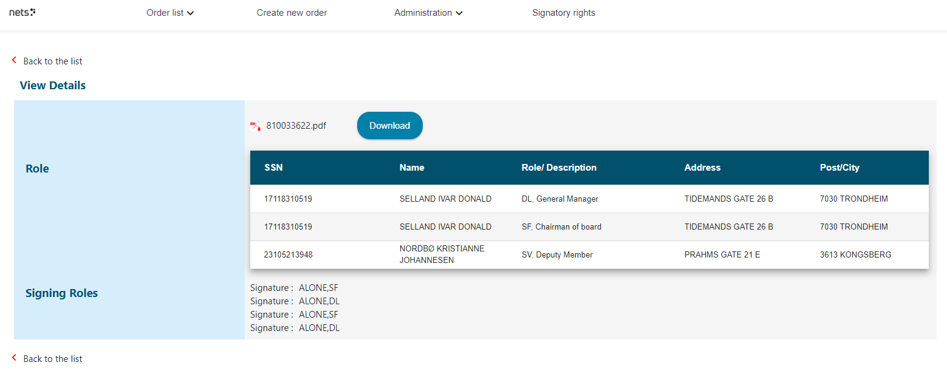Image resolution: width=947 pixels, height=382 pixels.
Task: Click the Role/ Description column header
Action: coord(559,168)
